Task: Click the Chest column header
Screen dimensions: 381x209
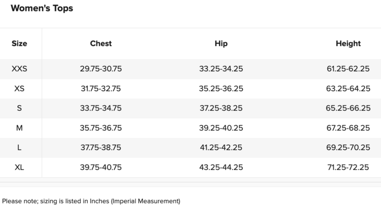Action: 101,44
